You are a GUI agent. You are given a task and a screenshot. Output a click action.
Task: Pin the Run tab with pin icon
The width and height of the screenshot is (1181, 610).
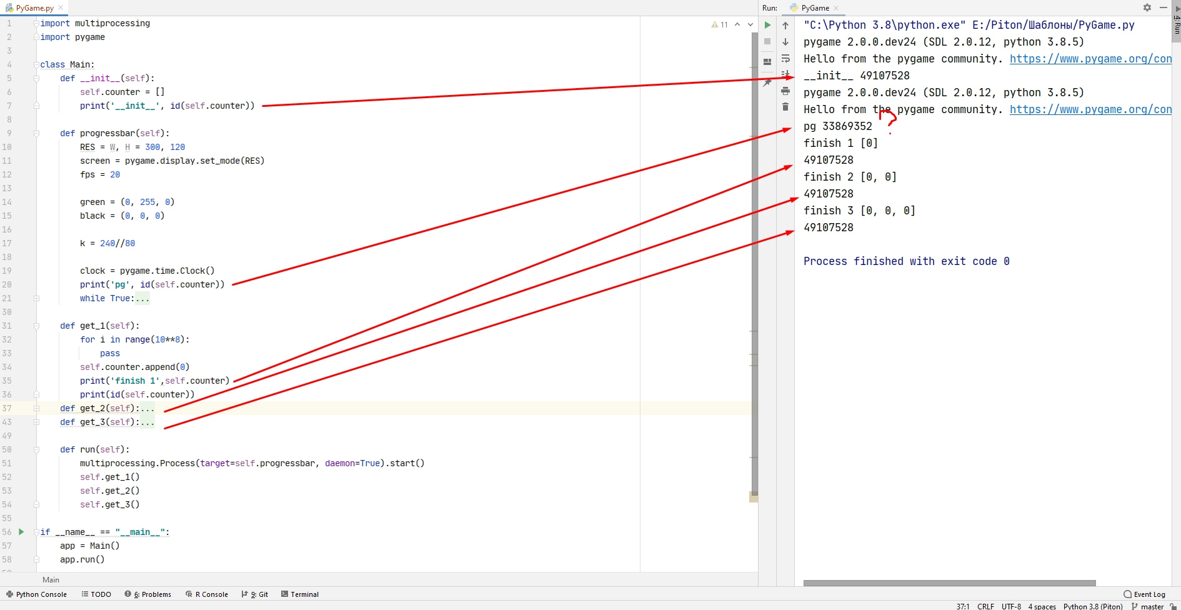(x=767, y=82)
